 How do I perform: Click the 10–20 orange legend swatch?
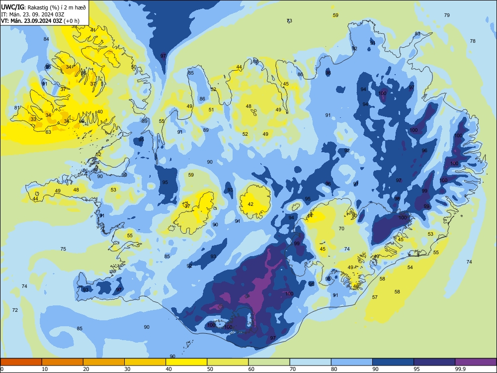[63, 362]
